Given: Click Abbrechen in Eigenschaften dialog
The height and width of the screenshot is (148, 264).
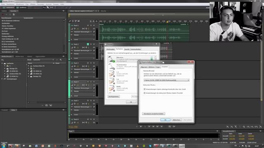Looking at the screenshot, I should [x=177, y=120].
